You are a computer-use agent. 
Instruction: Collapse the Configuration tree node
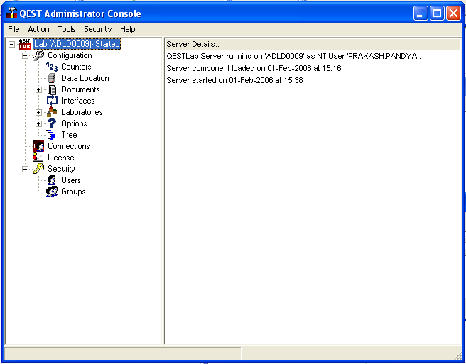point(26,55)
